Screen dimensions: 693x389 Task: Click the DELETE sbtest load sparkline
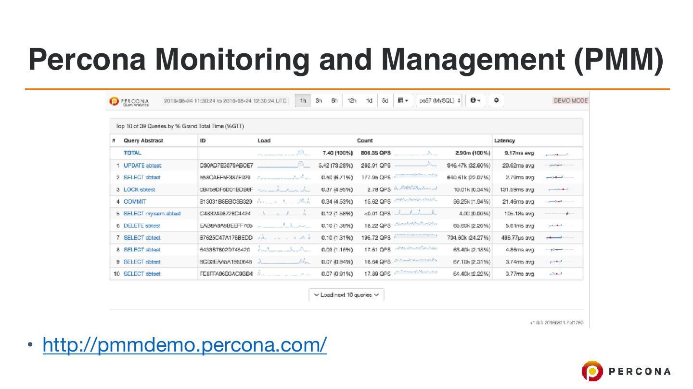[x=283, y=225]
